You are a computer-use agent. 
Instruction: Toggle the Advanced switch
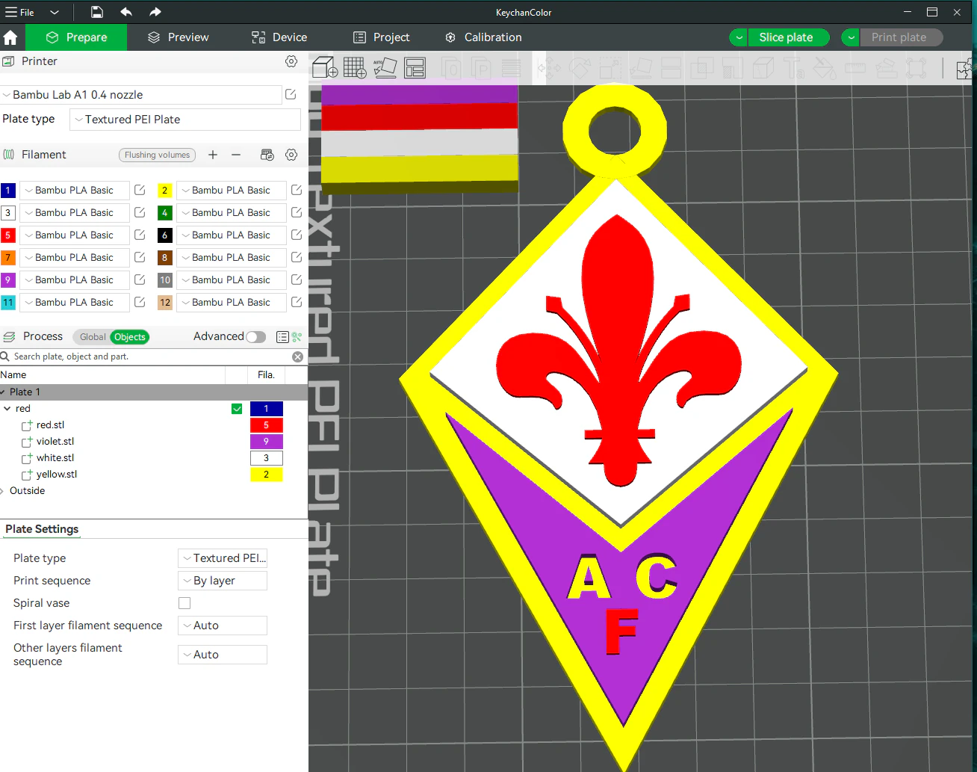pyautogui.click(x=255, y=337)
